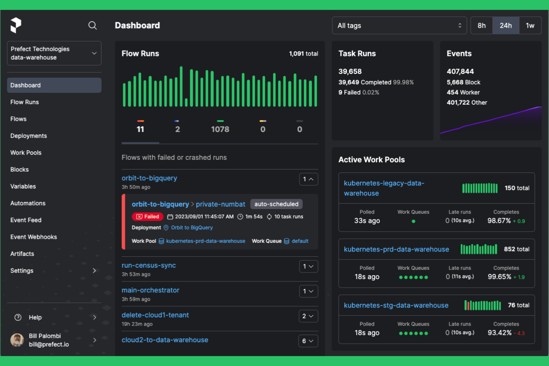Open Event Feed from the sidebar

[x=26, y=220]
